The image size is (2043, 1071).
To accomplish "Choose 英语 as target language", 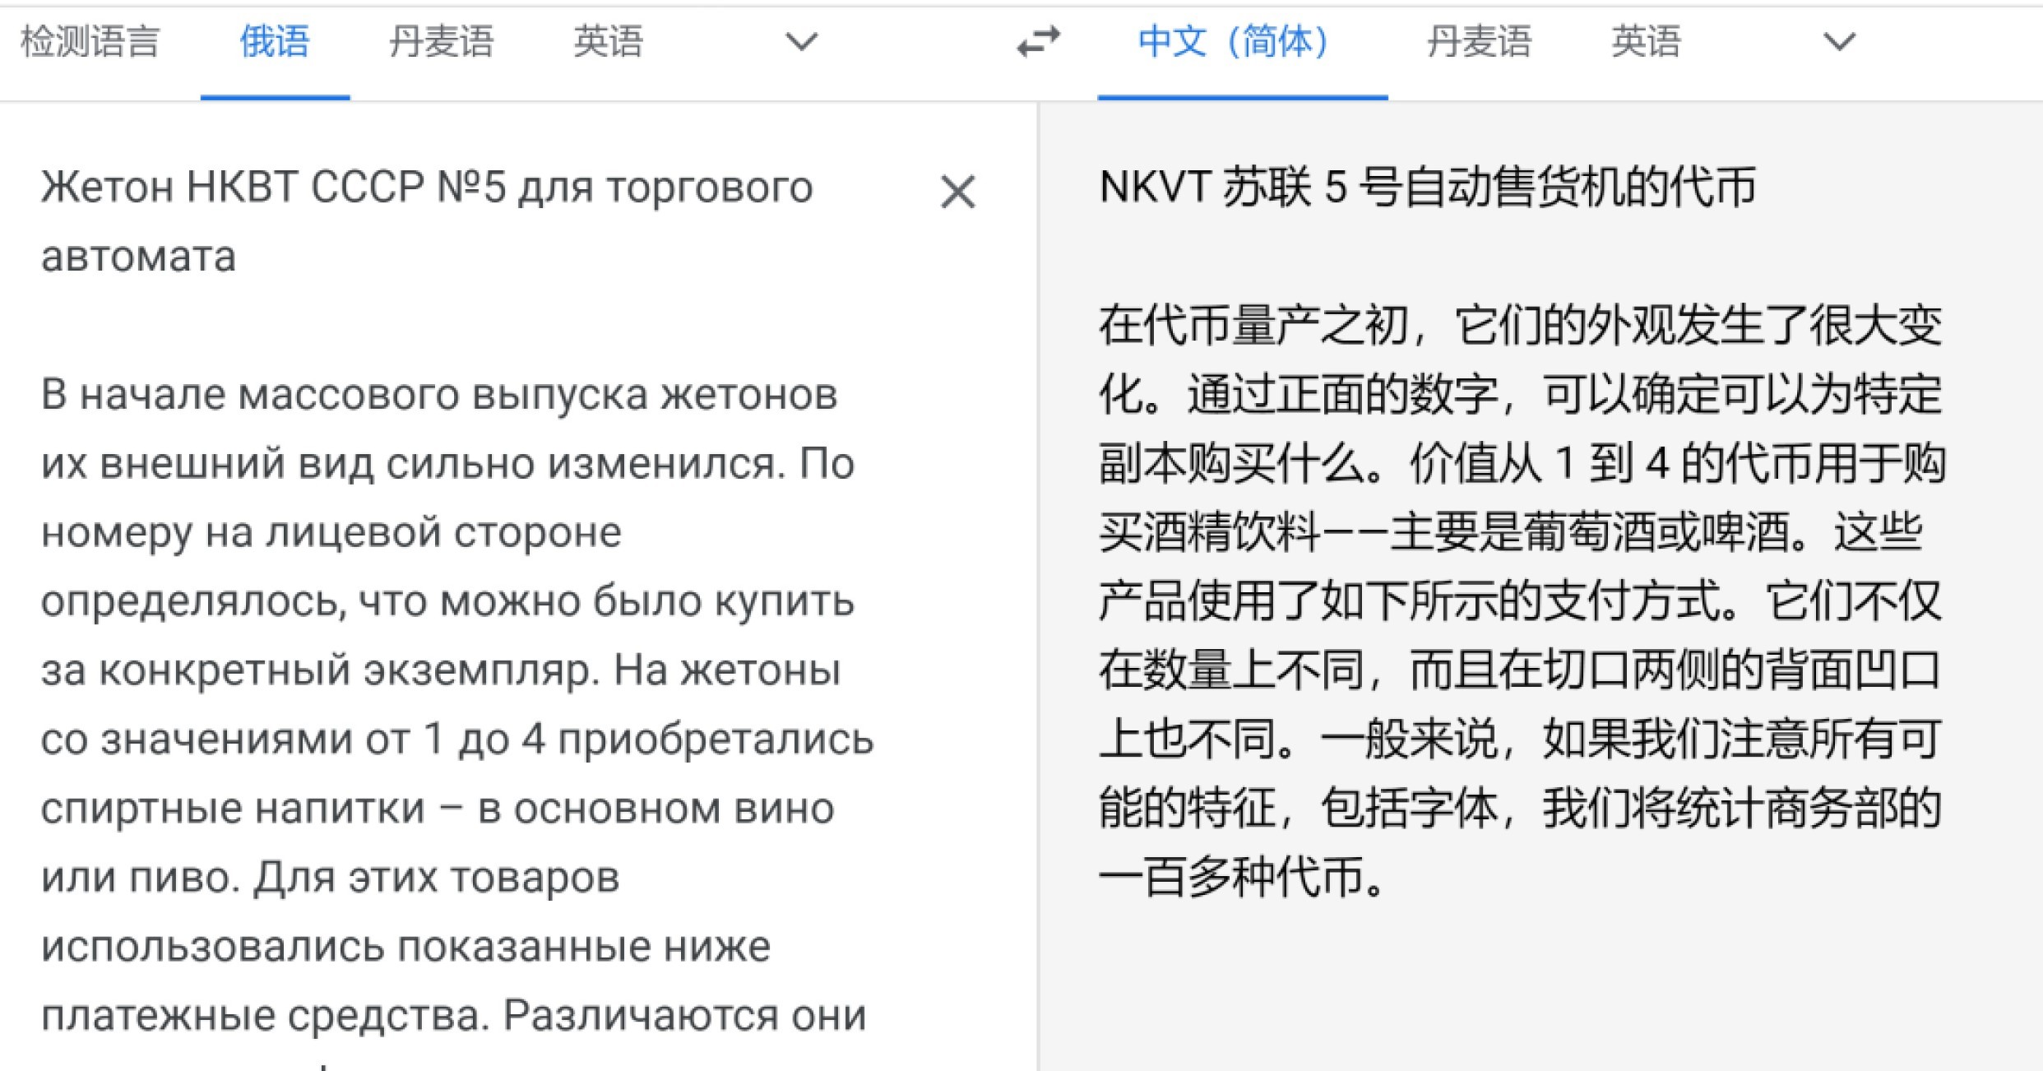I will pyautogui.click(x=1646, y=41).
